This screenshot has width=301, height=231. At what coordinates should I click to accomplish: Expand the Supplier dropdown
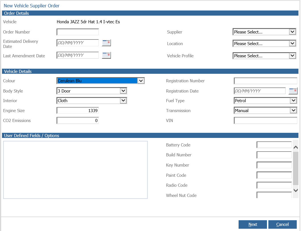click(x=264, y=32)
